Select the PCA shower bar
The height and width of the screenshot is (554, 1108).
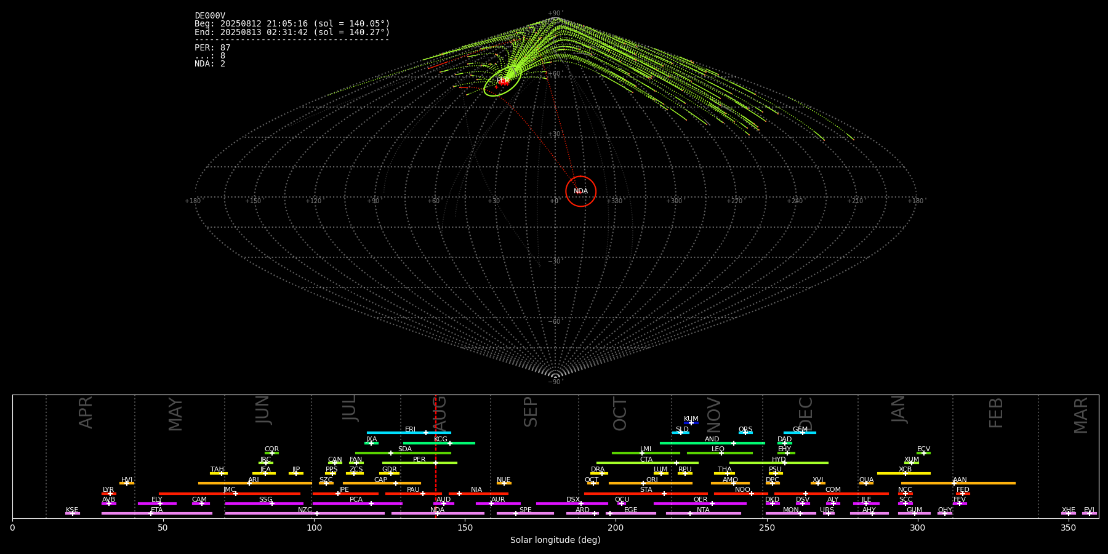tap(357, 504)
